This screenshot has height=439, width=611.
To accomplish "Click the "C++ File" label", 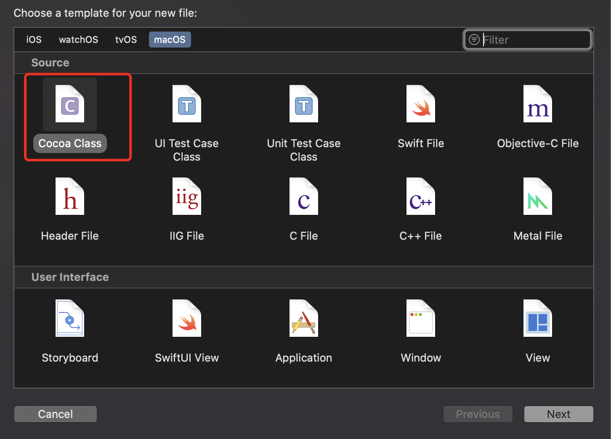I will click(x=421, y=236).
